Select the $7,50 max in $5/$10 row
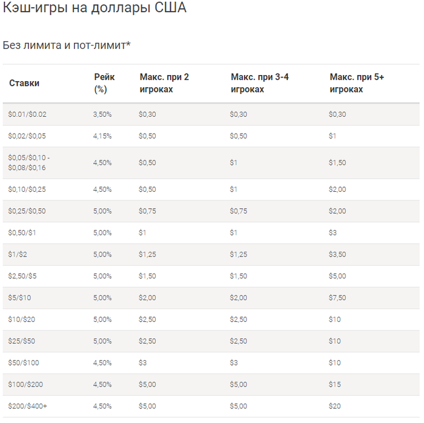 (x=337, y=298)
